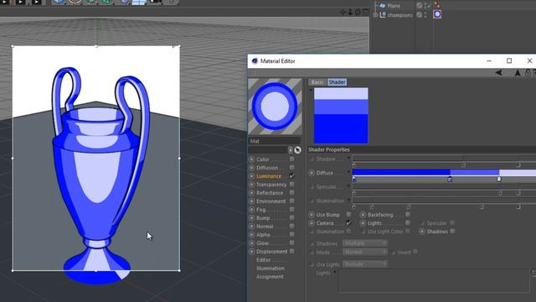Expand the Diffuse gradient options
This screenshot has height=302, width=536.
pos(348,171)
